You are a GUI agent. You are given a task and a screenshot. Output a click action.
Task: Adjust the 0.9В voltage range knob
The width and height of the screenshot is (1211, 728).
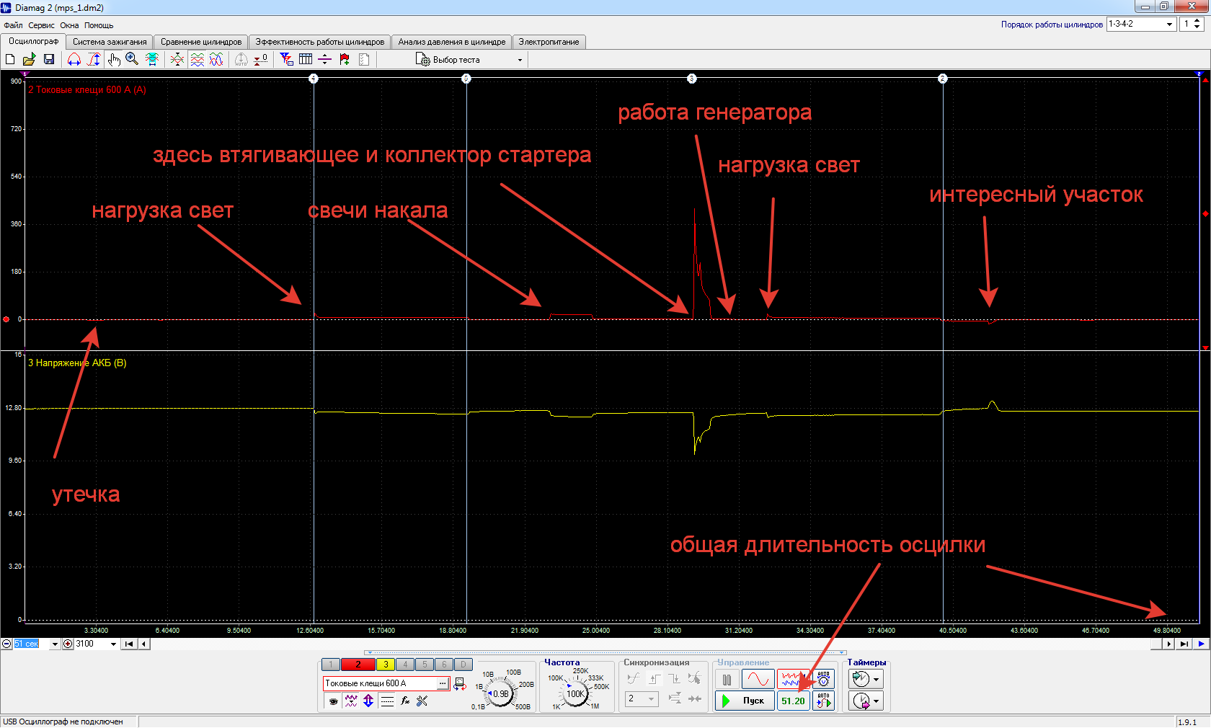pos(500,694)
